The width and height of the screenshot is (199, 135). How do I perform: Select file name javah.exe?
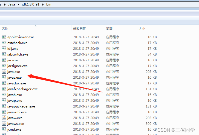[15, 95]
